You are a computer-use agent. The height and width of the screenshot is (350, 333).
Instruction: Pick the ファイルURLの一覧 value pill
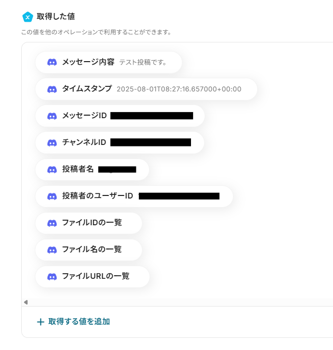coord(92,276)
